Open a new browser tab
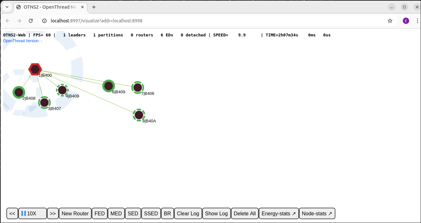The image size is (421, 223). coord(94,7)
